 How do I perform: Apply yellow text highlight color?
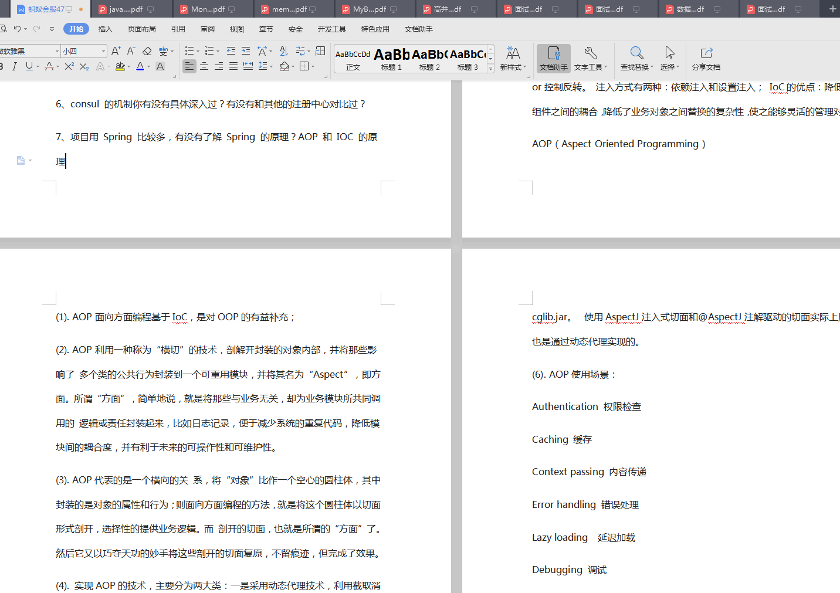point(120,66)
